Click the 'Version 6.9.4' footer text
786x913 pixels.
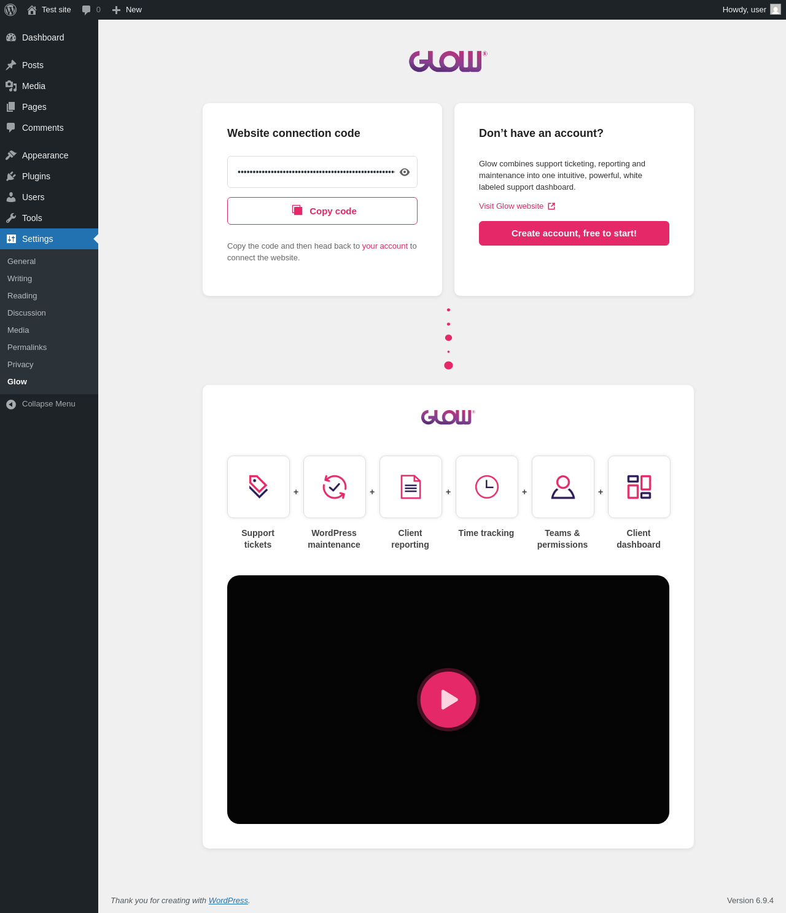(x=750, y=901)
